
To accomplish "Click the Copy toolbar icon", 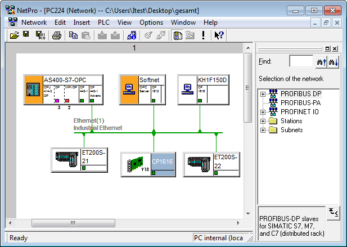I will tap(73, 35).
